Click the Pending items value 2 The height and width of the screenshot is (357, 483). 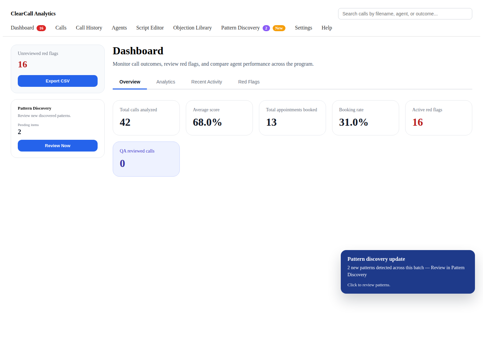tap(19, 132)
